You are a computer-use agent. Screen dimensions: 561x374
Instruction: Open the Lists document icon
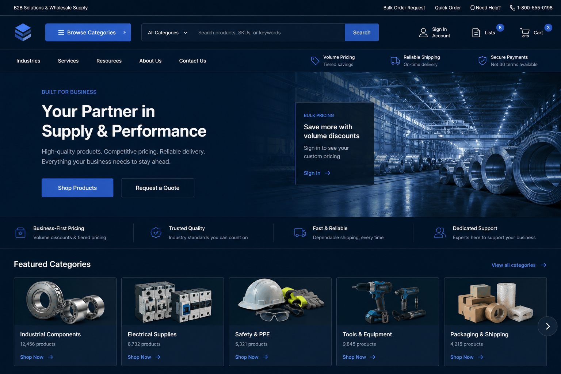pos(476,33)
